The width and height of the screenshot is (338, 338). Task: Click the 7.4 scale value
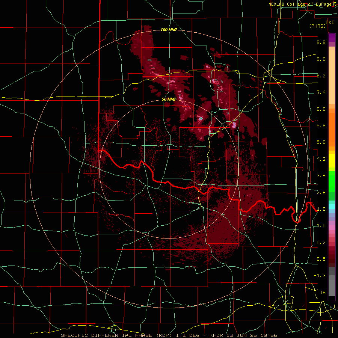pos(321,92)
